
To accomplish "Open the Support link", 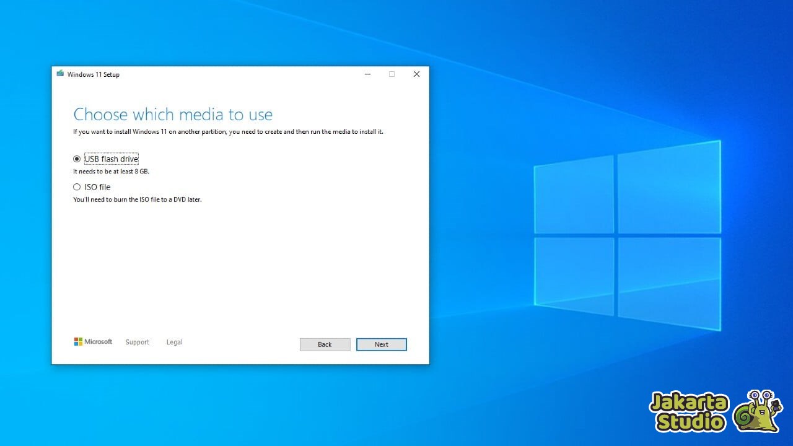I will tap(137, 342).
